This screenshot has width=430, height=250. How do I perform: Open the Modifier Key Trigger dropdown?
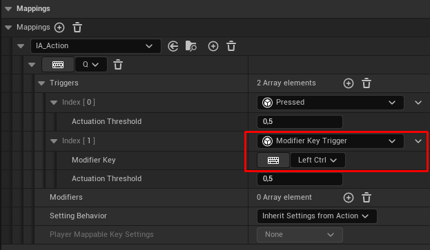330,141
